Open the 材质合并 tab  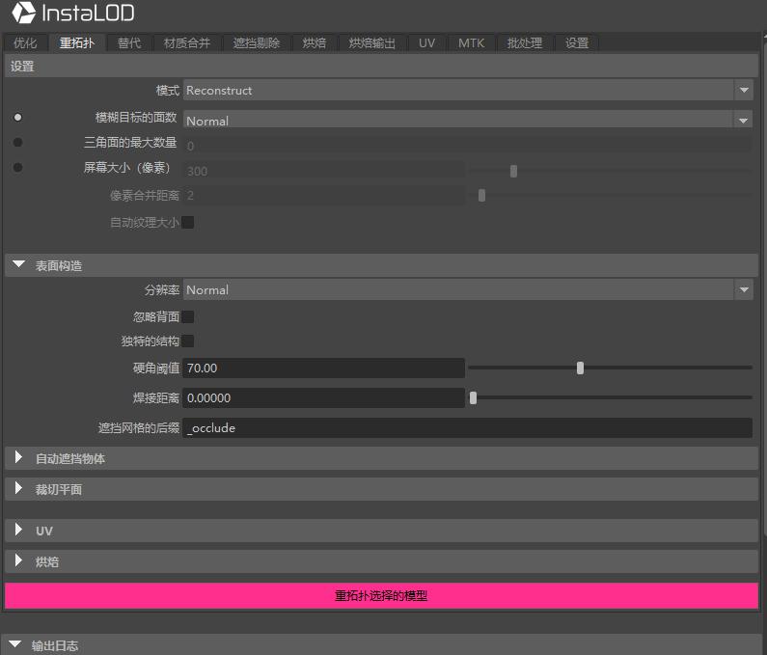[x=187, y=43]
